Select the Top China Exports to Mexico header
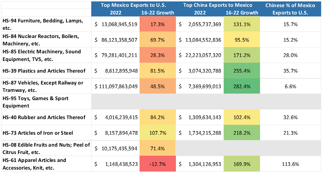322x173 pixels. 218,5
